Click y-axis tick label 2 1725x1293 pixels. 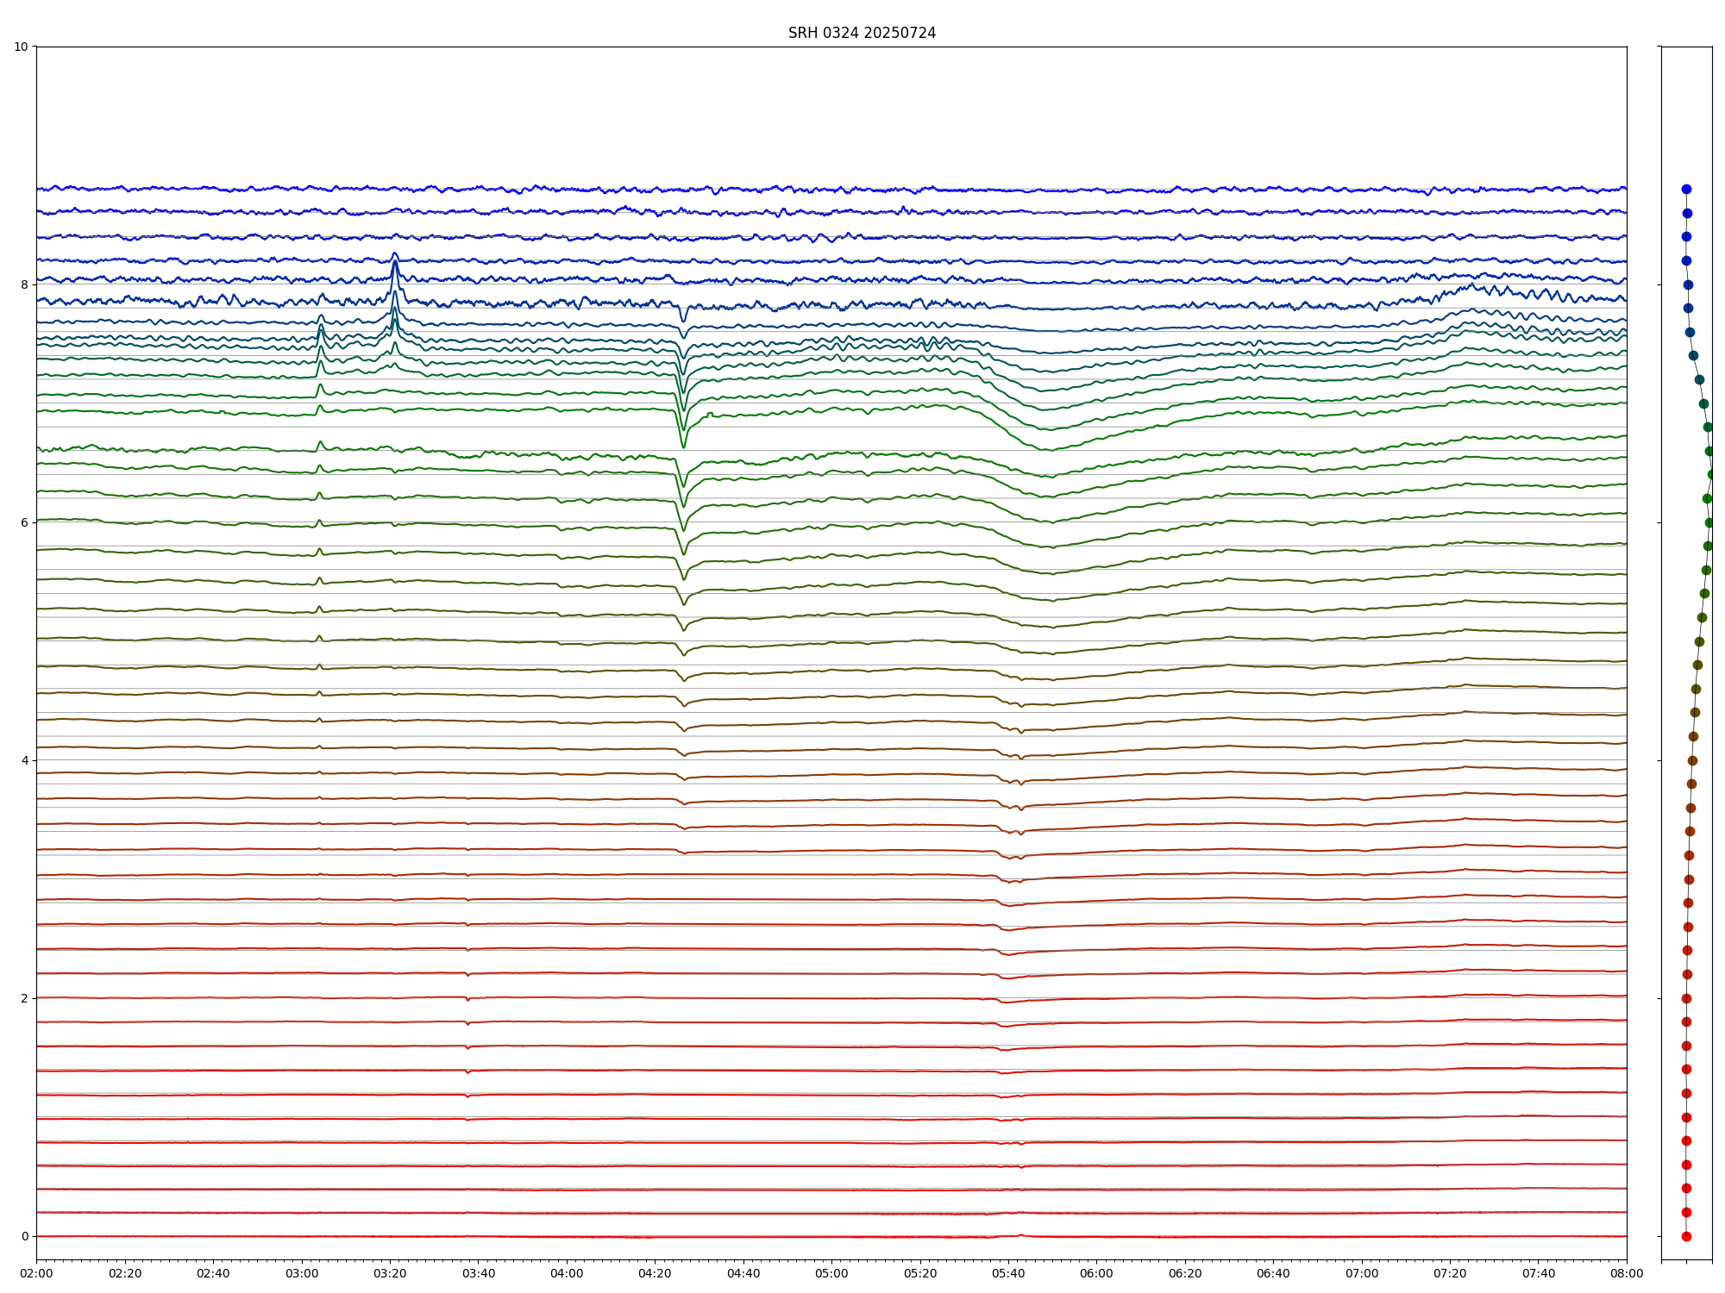coord(24,998)
